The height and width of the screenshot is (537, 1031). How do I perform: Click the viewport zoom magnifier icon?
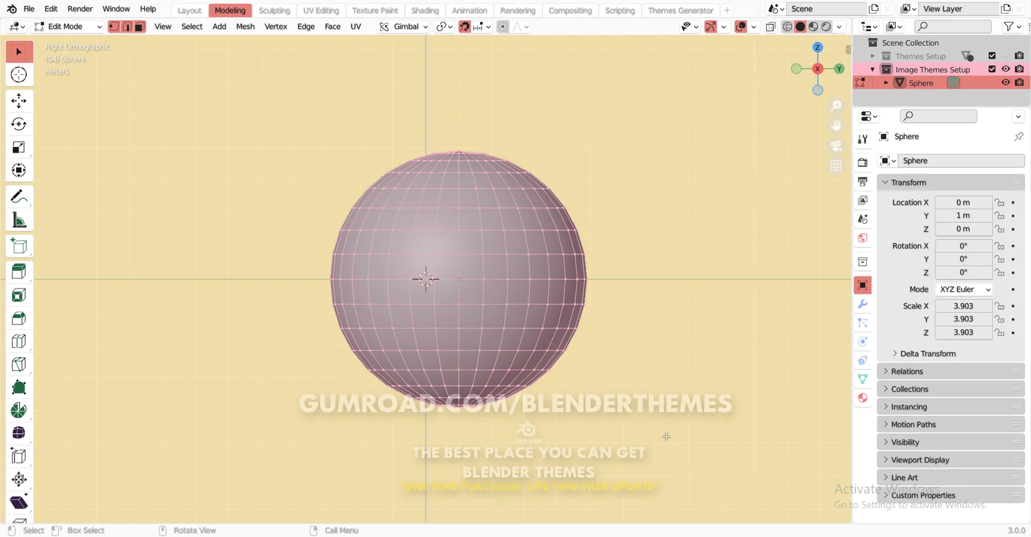[x=836, y=106]
